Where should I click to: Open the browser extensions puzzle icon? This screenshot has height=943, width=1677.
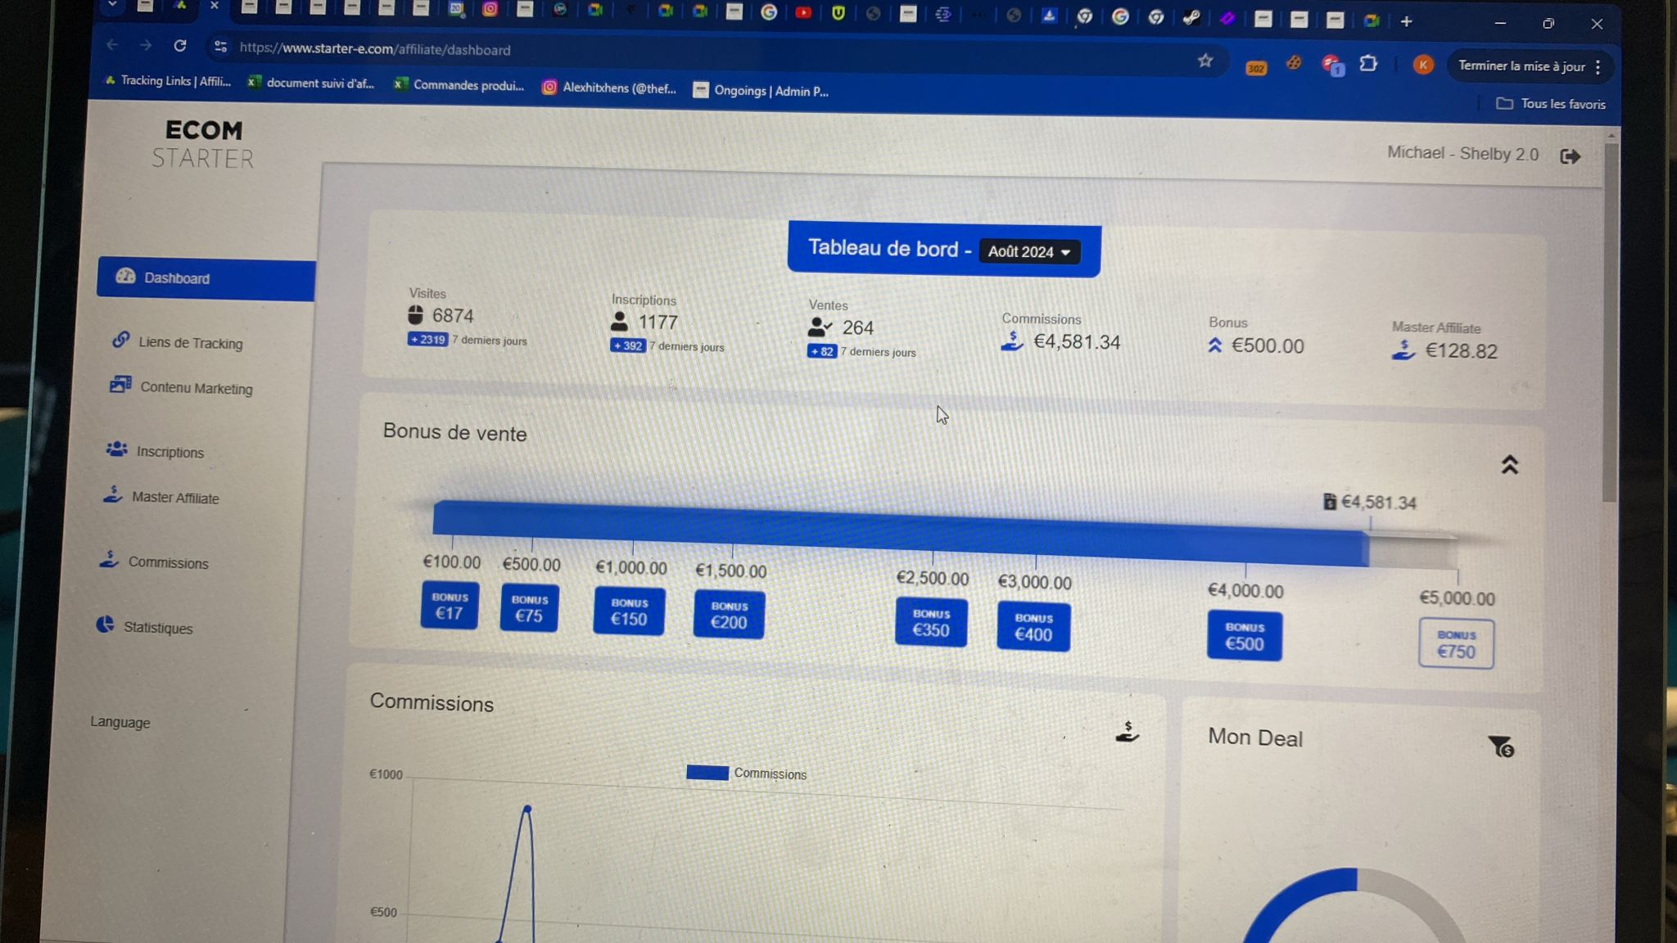pyautogui.click(x=1367, y=64)
